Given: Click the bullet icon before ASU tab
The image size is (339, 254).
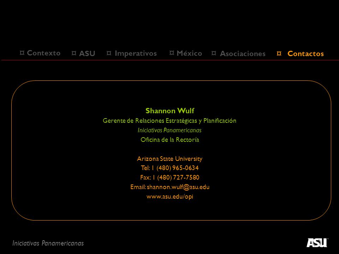Looking at the screenshot, I should (x=74, y=53).
